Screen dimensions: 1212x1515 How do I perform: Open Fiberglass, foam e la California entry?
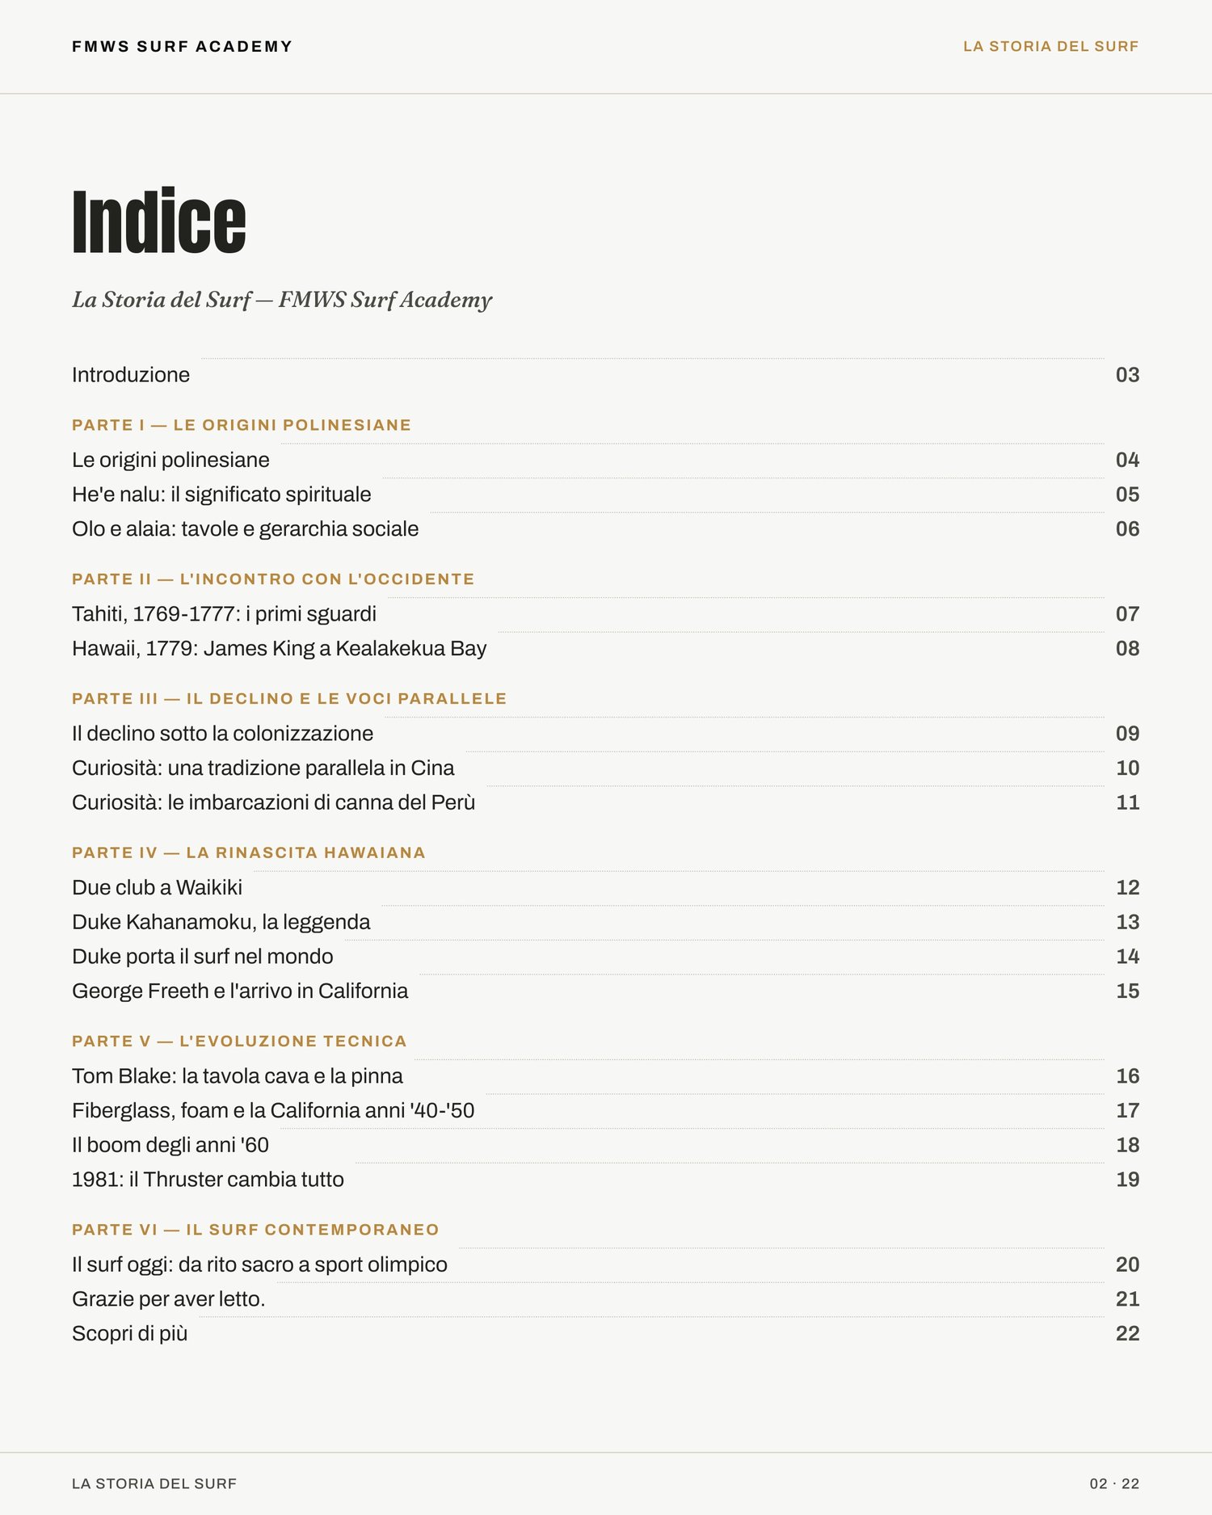[x=605, y=1111]
